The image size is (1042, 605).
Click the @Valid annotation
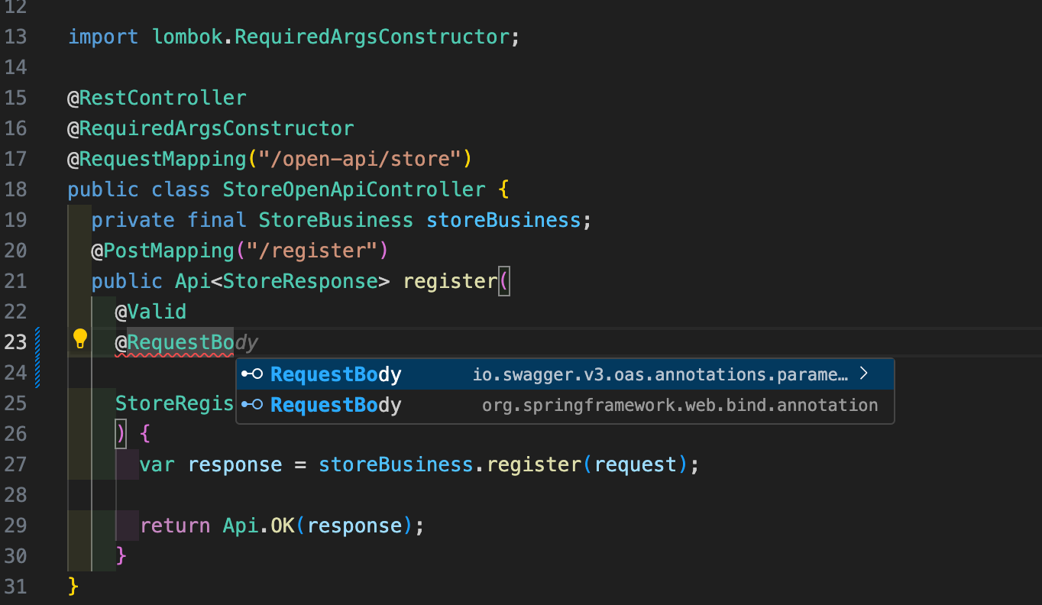150,312
